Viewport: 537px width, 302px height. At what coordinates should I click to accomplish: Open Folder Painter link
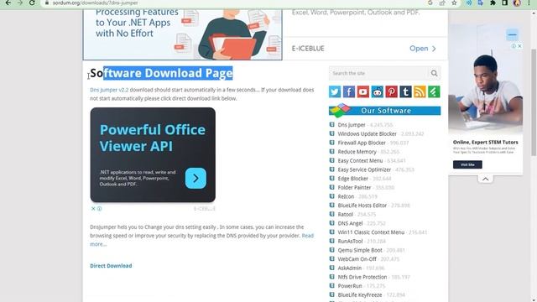click(x=354, y=187)
